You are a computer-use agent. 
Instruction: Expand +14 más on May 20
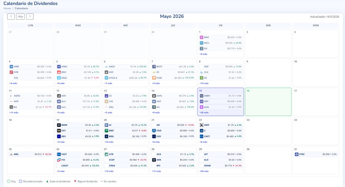[x=109, y=142]
